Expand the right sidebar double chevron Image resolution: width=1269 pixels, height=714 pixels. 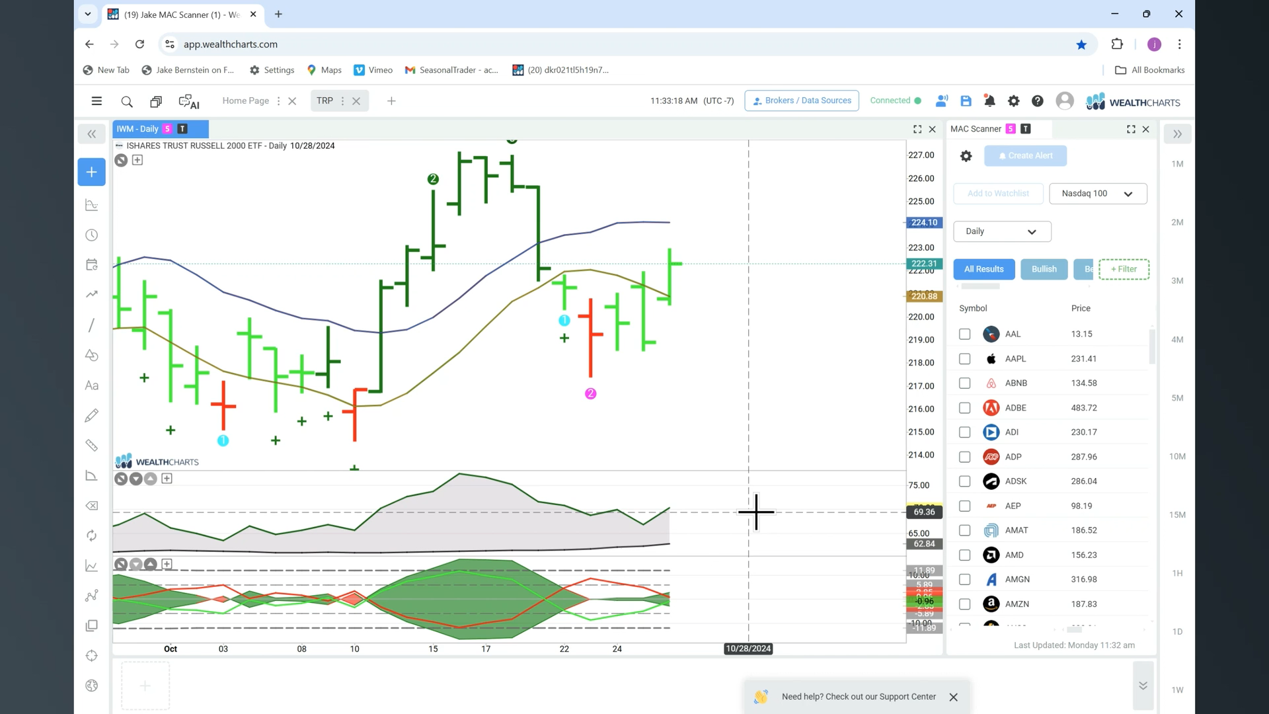click(x=1177, y=134)
